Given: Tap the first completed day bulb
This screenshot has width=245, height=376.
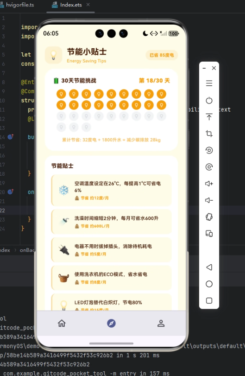Looking at the screenshot, I should pyautogui.click(x=61, y=94).
